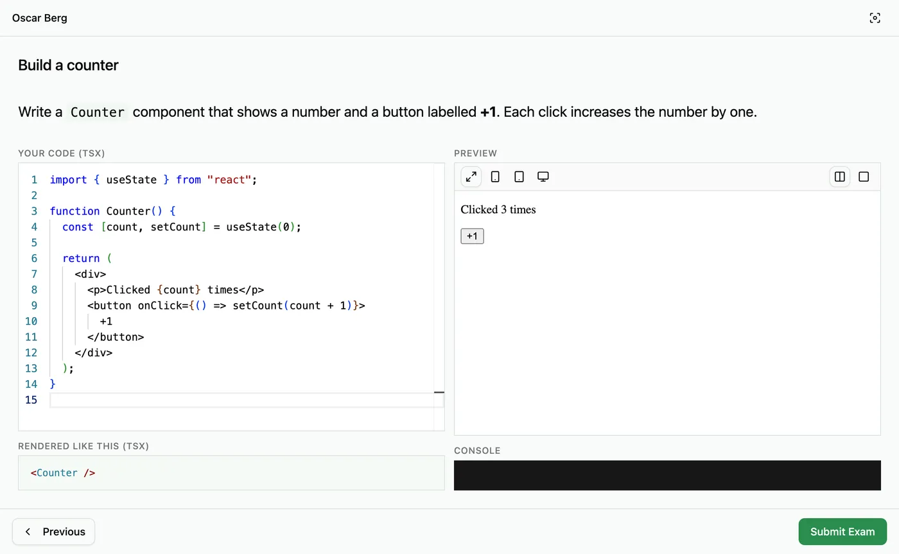The image size is (899, 554).
Task: Click the "return (" line in the editor
Action: coord(87,258)
